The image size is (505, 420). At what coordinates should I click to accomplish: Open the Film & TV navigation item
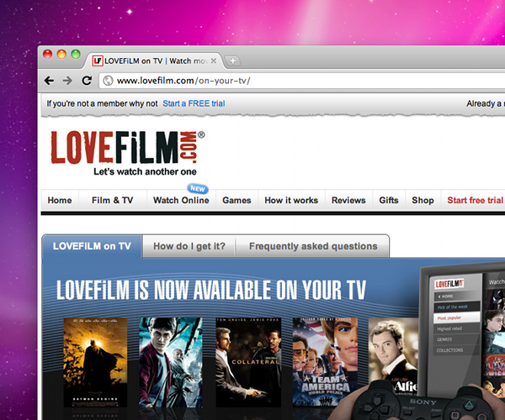[113, 200]
